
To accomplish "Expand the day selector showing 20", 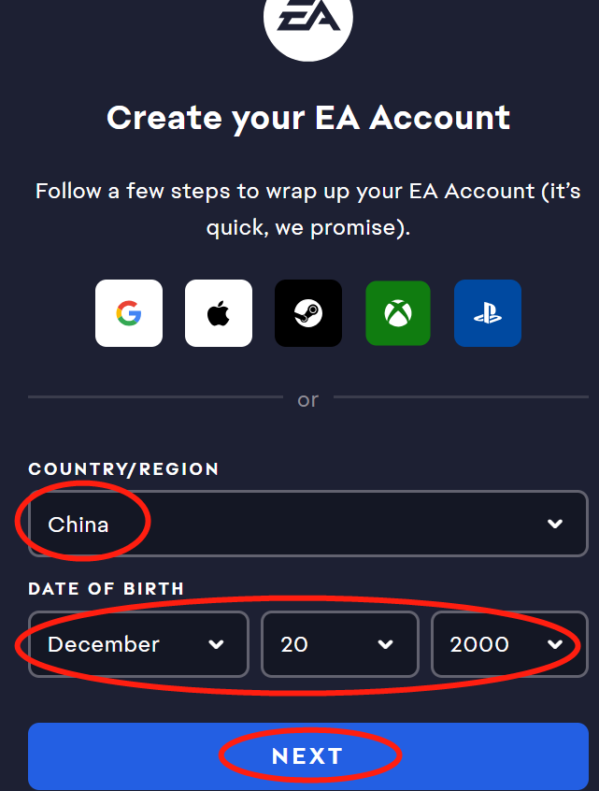I will pos(340,644).
